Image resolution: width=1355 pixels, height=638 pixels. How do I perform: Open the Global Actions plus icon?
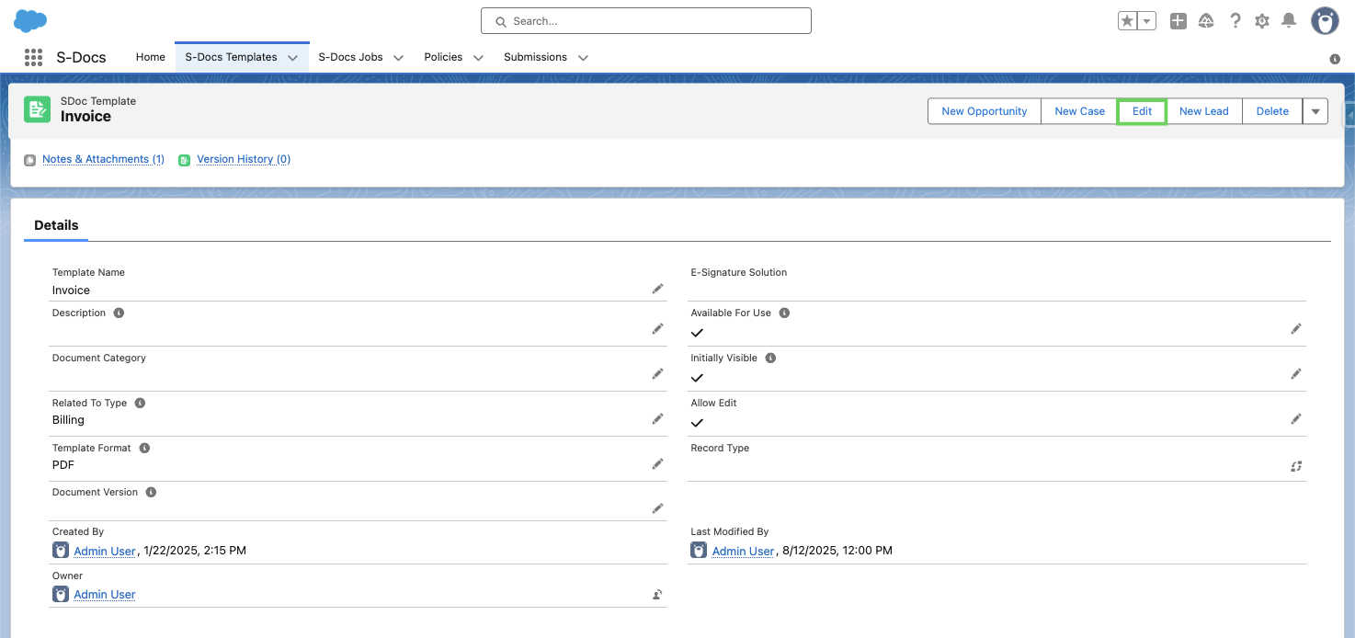coord(1179,20)
